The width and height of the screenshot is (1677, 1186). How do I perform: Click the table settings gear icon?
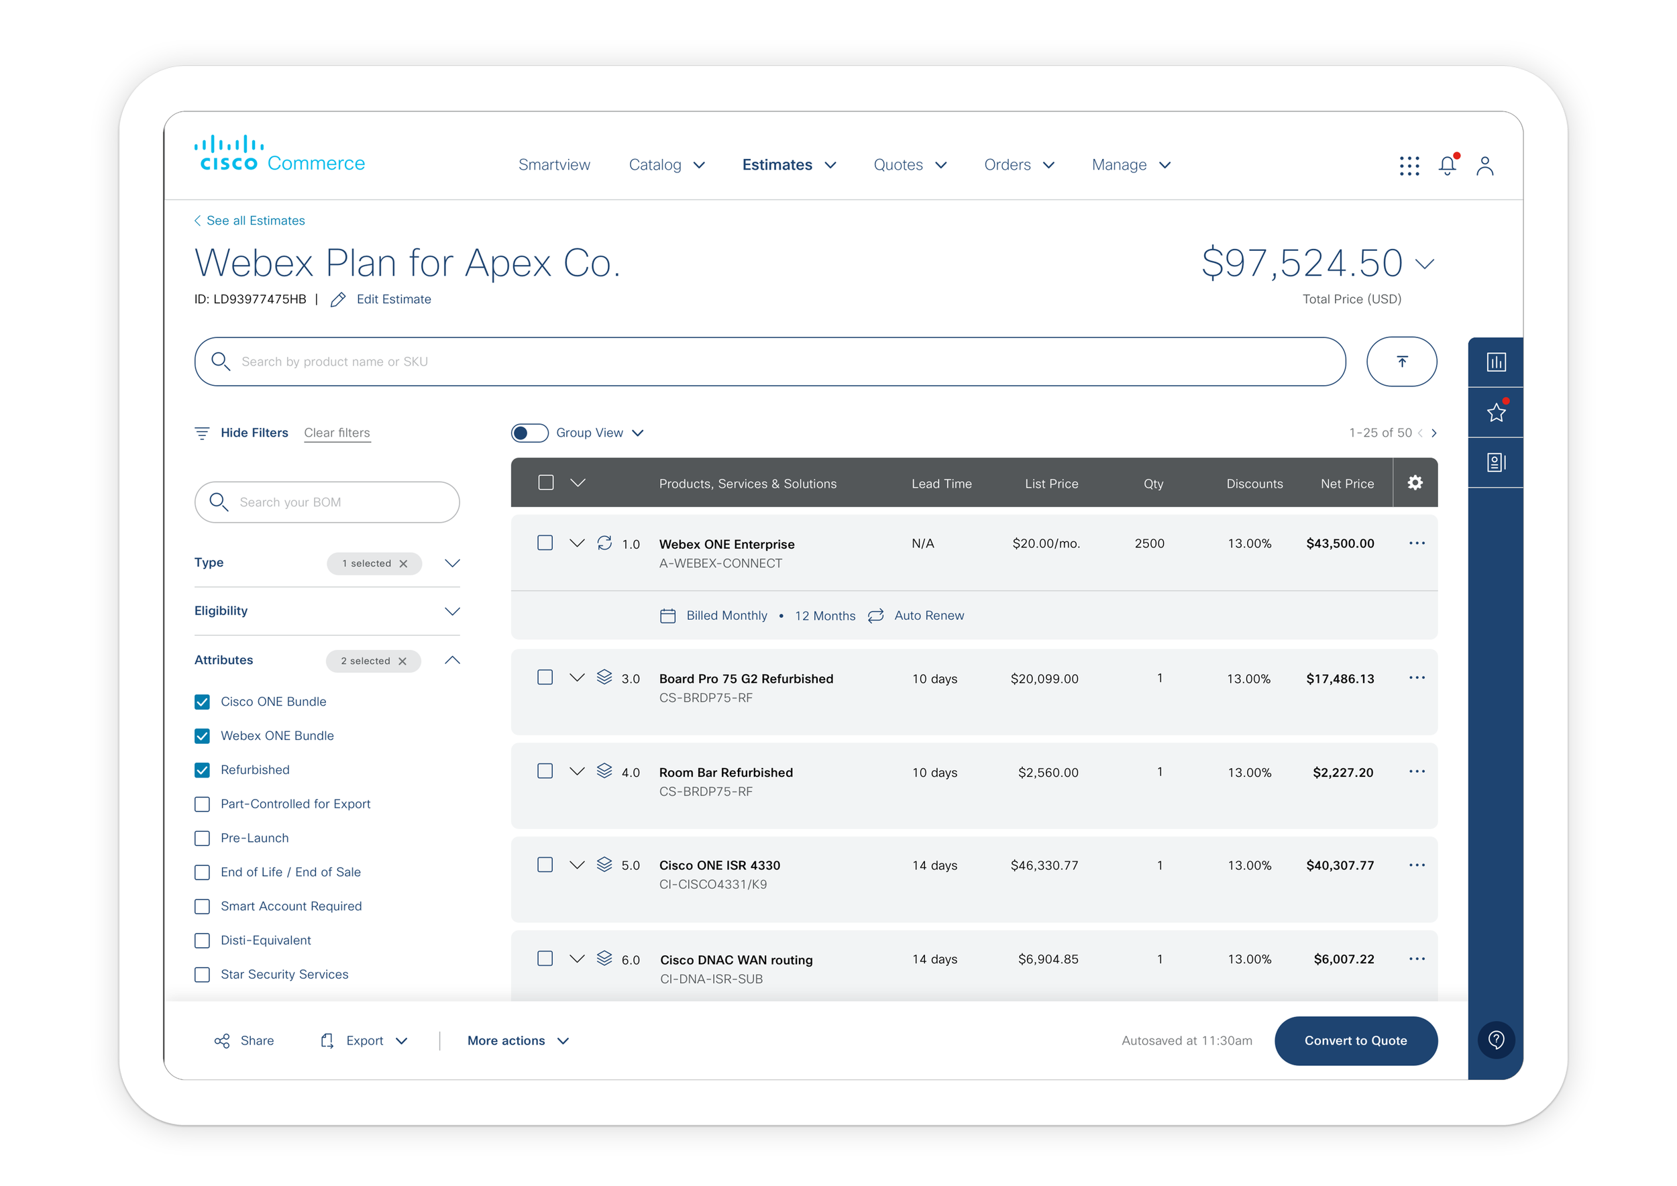coord(1415,483)
